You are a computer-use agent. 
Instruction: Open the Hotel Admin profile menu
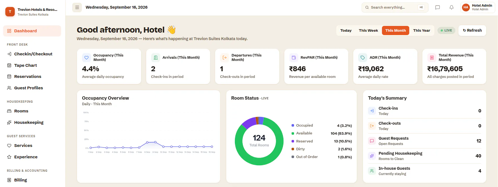(478, 8)
